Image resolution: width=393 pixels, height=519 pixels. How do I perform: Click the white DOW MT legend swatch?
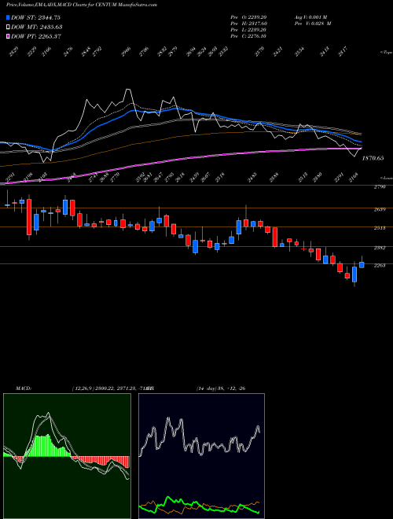(x=8, y=28)
